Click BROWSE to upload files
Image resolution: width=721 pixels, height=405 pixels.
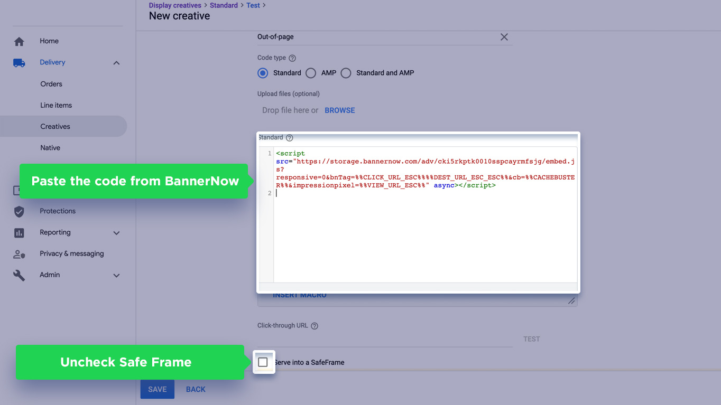pos(340,110)
